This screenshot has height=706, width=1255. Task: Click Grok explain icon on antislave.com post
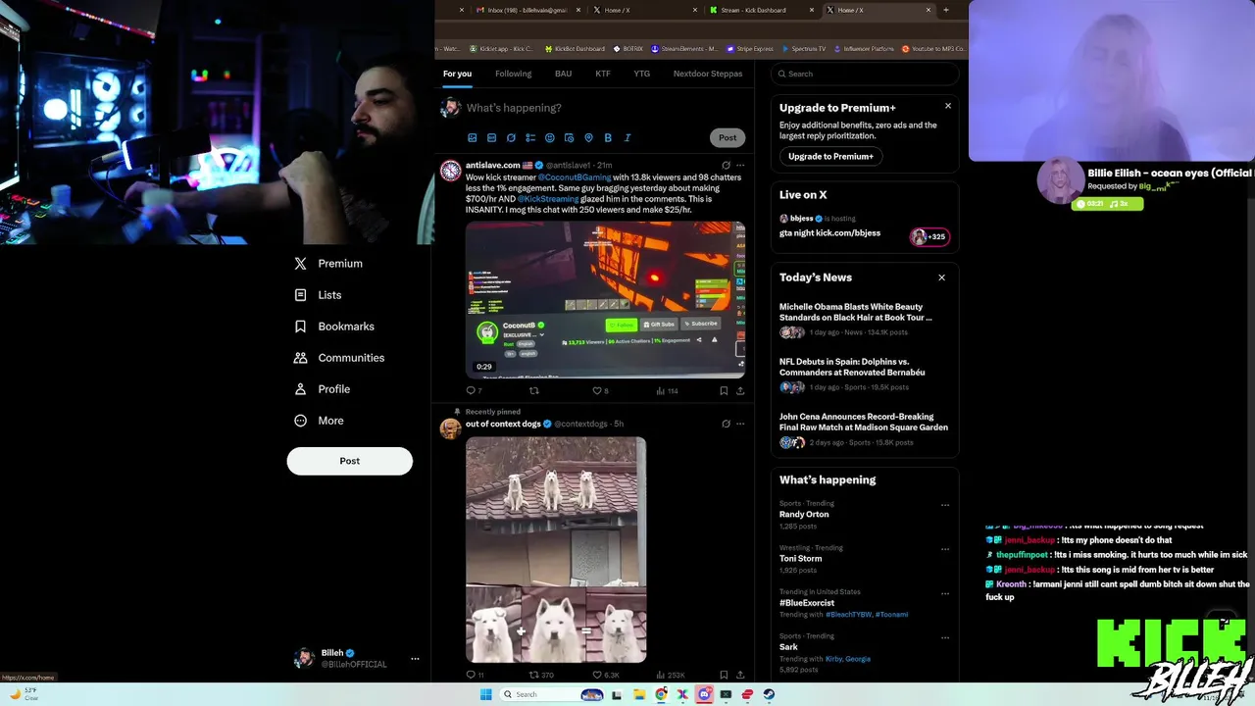coord(726,165)
